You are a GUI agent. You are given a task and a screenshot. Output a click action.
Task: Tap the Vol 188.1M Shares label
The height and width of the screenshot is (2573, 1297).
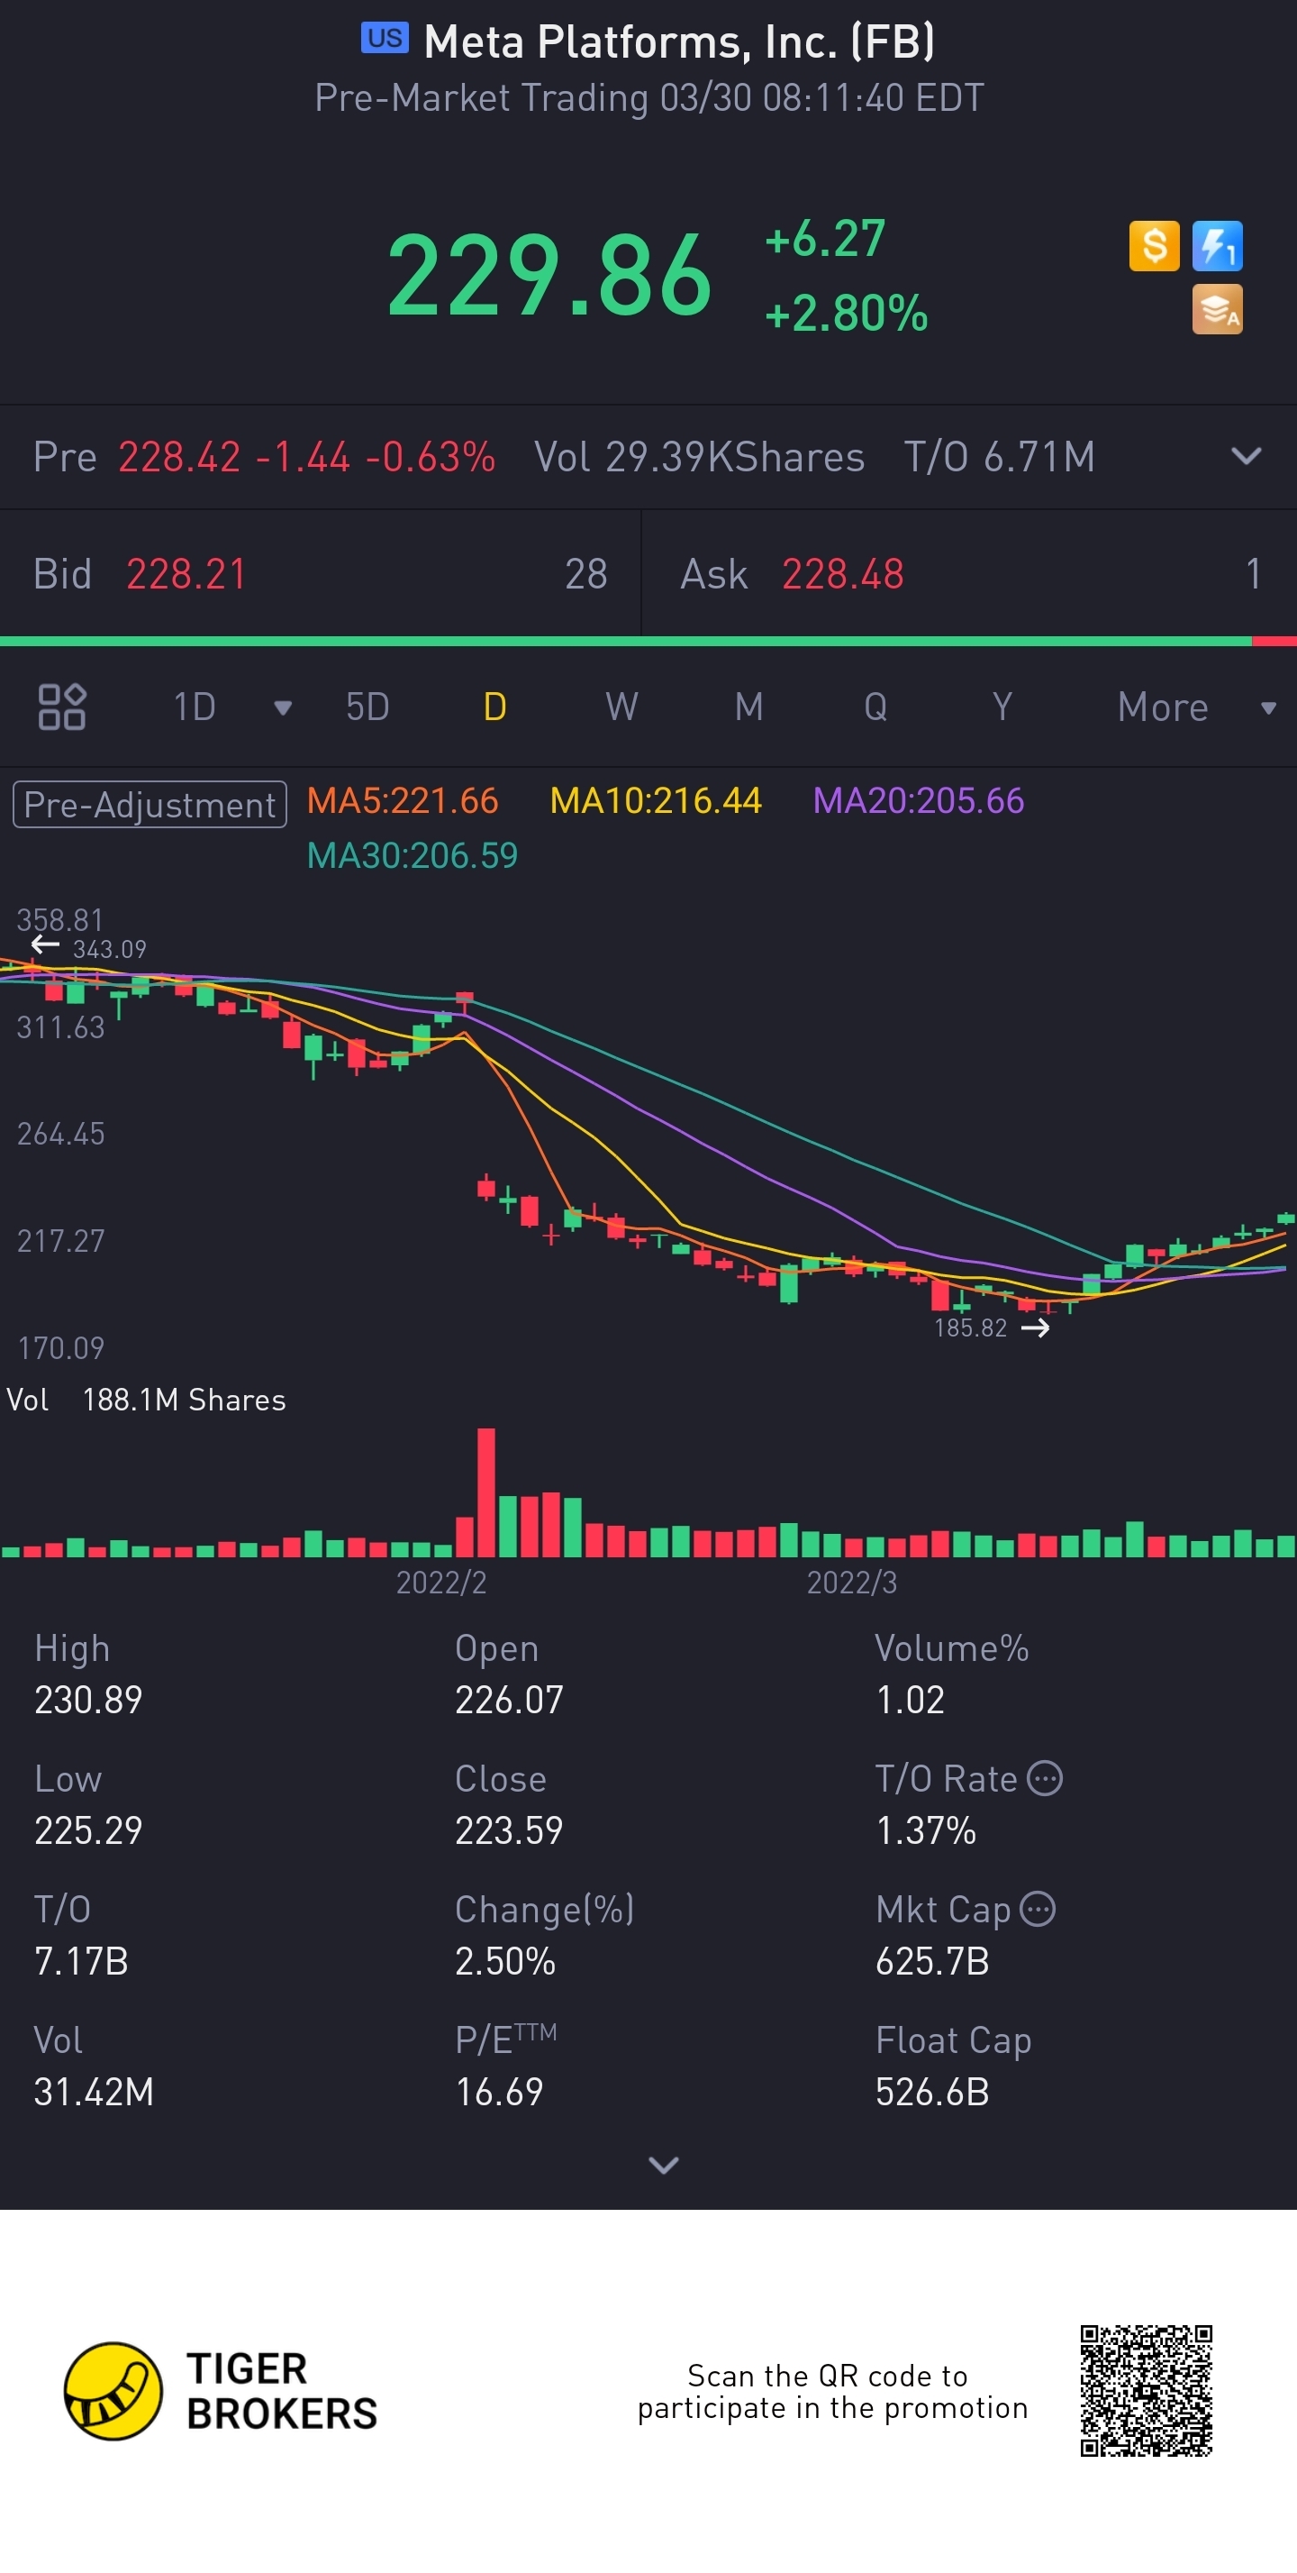(146, 1401)
